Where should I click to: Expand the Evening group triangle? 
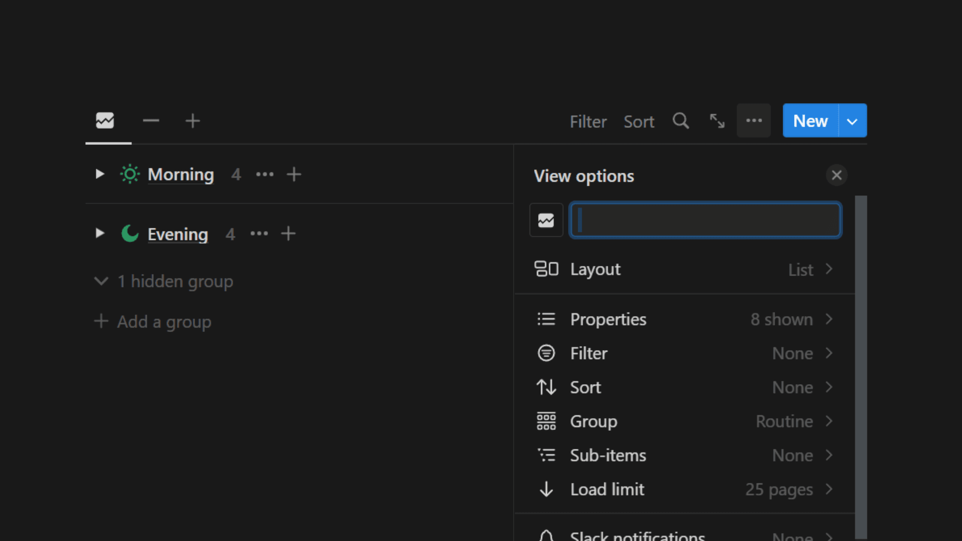(x=100, y=233)
